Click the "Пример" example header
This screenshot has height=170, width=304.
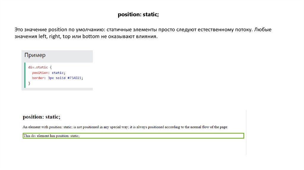tap(35, 55)
